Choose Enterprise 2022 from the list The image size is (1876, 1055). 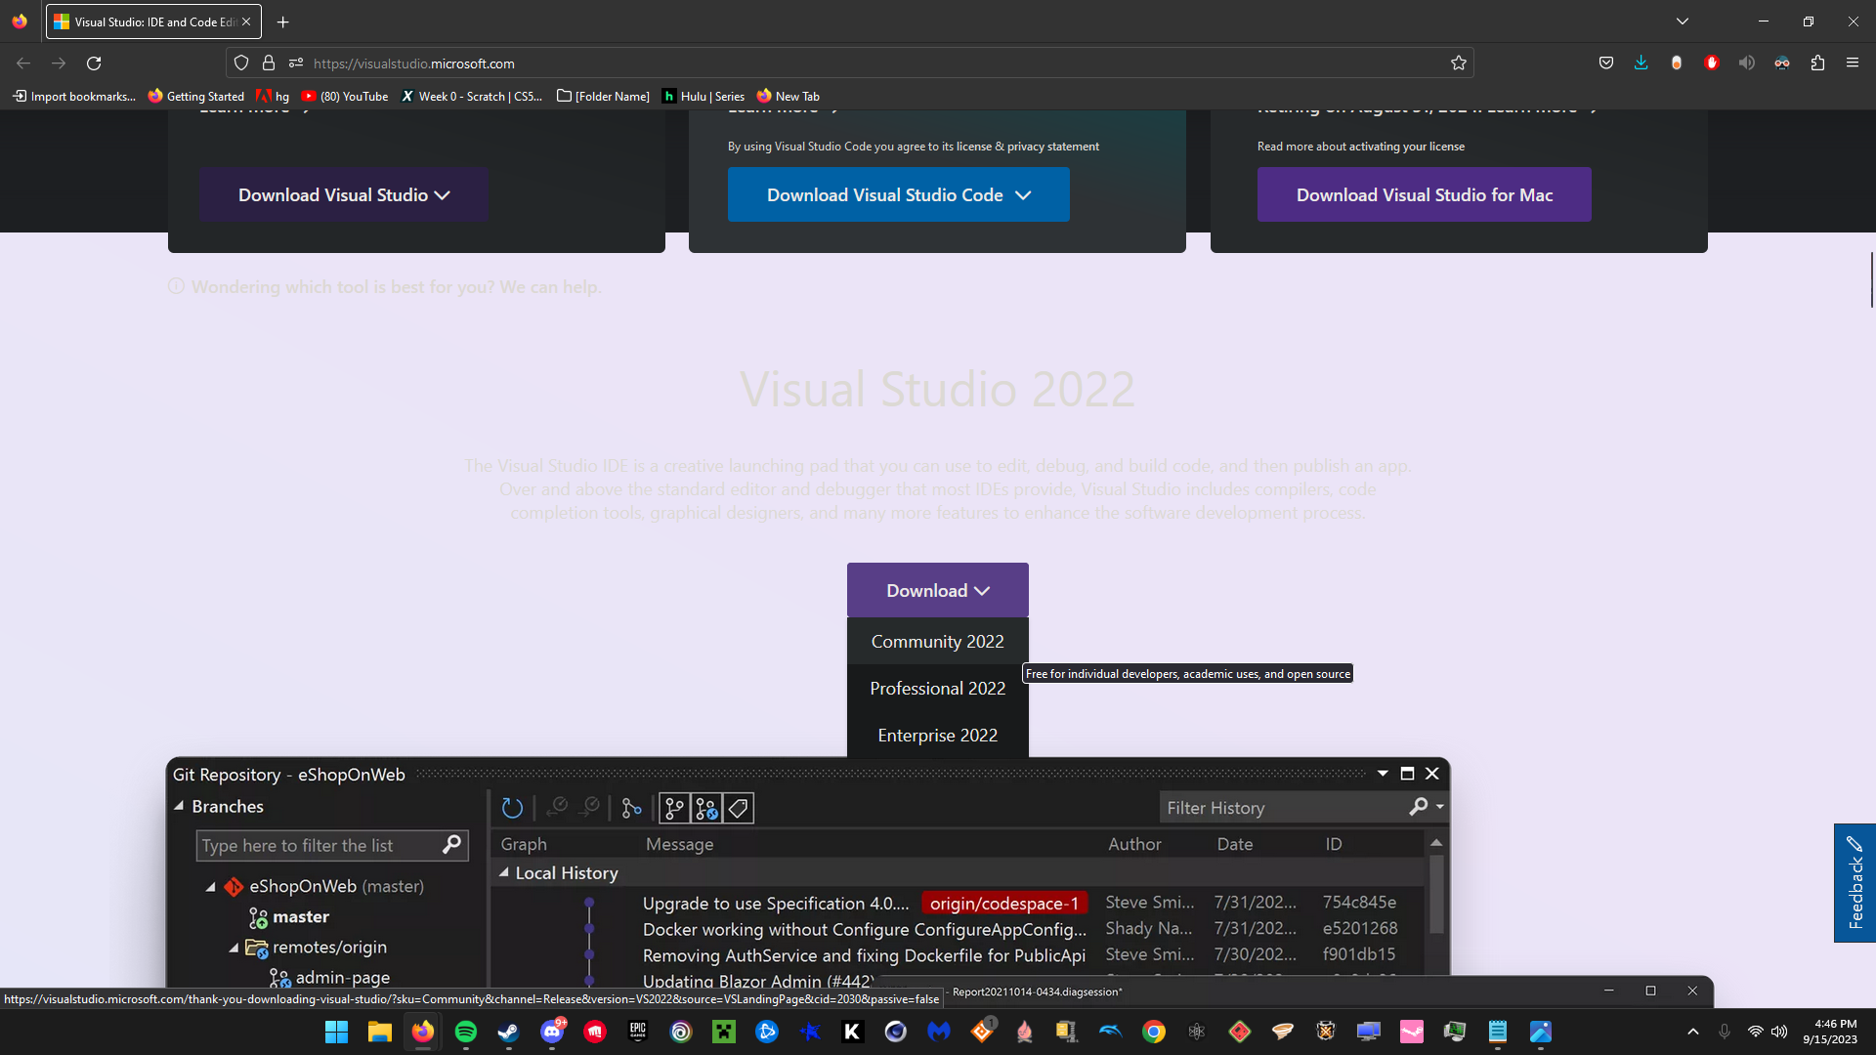point(937,736)
